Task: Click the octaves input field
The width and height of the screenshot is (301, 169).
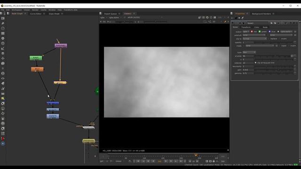Action: point(248,63)
